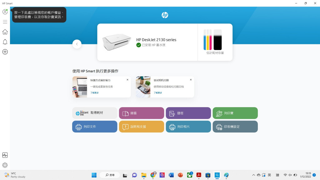The width and height of the screenshot is (320, 180).
Task: Open the 列印寶 tile
Action: coord(235,113)
